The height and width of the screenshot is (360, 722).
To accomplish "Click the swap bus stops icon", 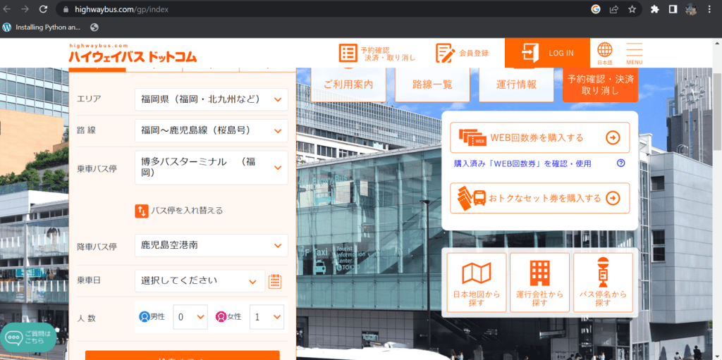I will pyautogui.click(x=142, y=210).
